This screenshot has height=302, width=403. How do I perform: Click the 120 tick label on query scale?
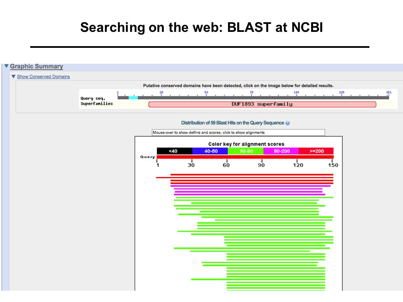pos(298,165)
